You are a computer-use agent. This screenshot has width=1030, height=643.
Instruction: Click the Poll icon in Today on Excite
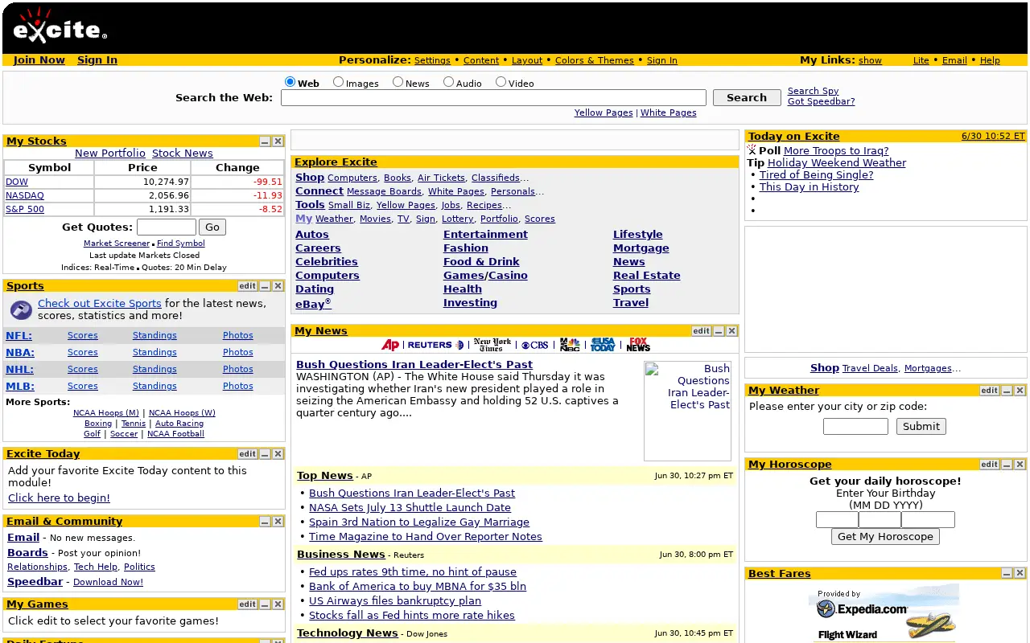pos(752,150)
